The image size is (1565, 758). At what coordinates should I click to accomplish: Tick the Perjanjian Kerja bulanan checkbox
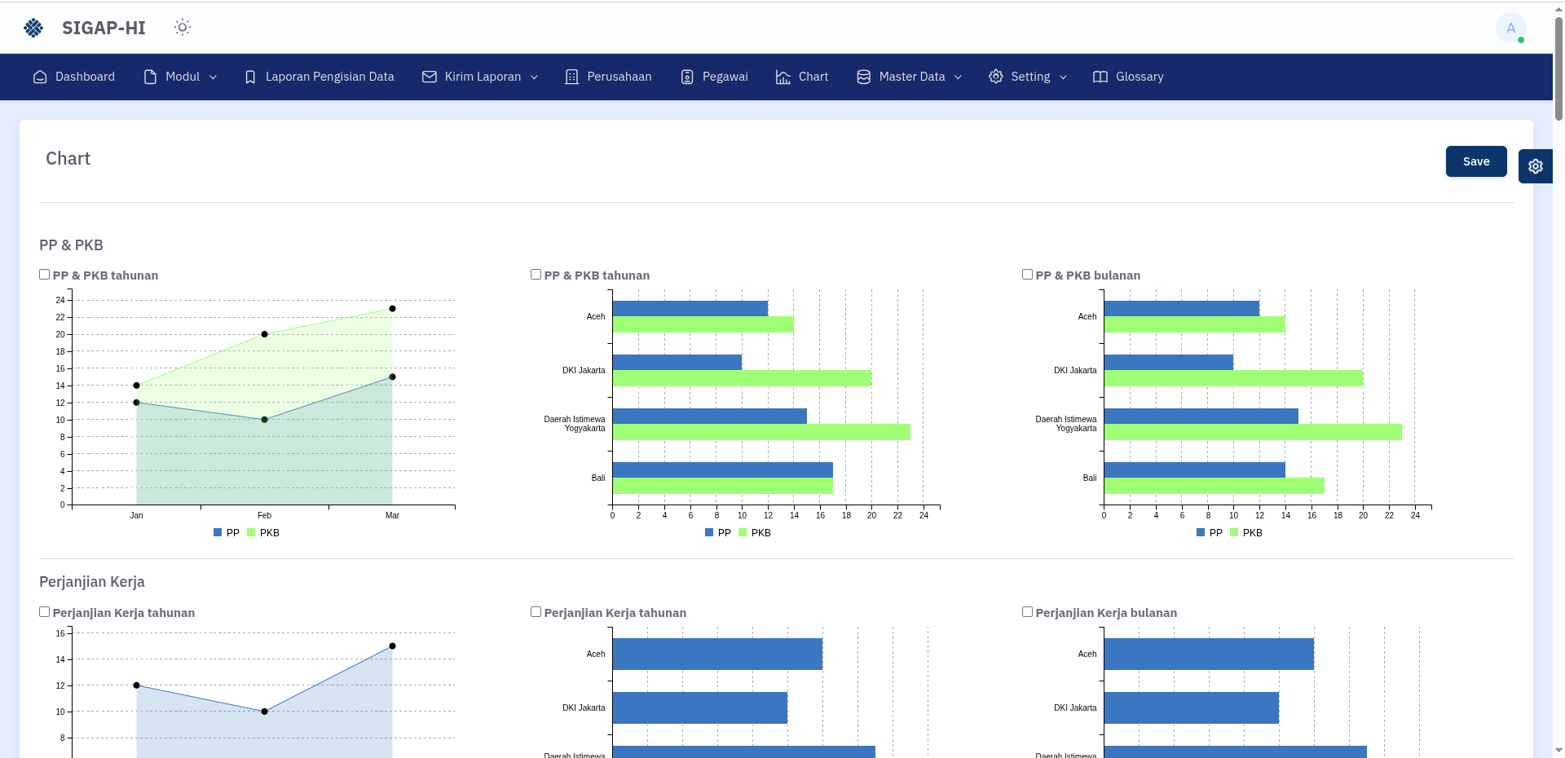pyautogui.click(x=1027, y=612)
